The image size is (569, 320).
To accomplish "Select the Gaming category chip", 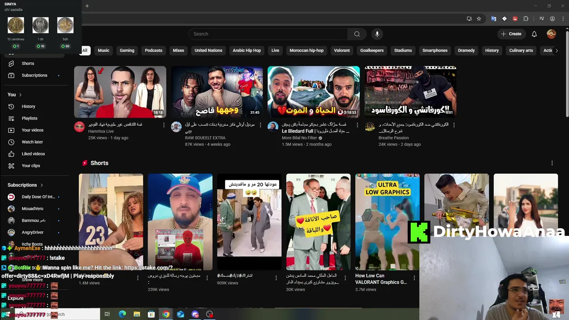I will [x=127, y=50].
